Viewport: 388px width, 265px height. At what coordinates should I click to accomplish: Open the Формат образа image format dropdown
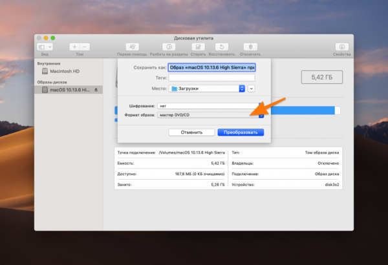coord(210,115)
